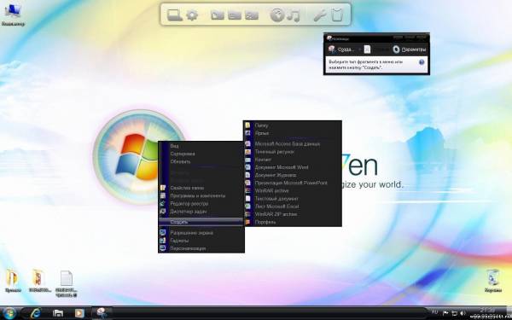This screenshot has width=512, height=320.
Task: Open the Корзина recycle bin desktop icon
Action: (x=493, y=281)
